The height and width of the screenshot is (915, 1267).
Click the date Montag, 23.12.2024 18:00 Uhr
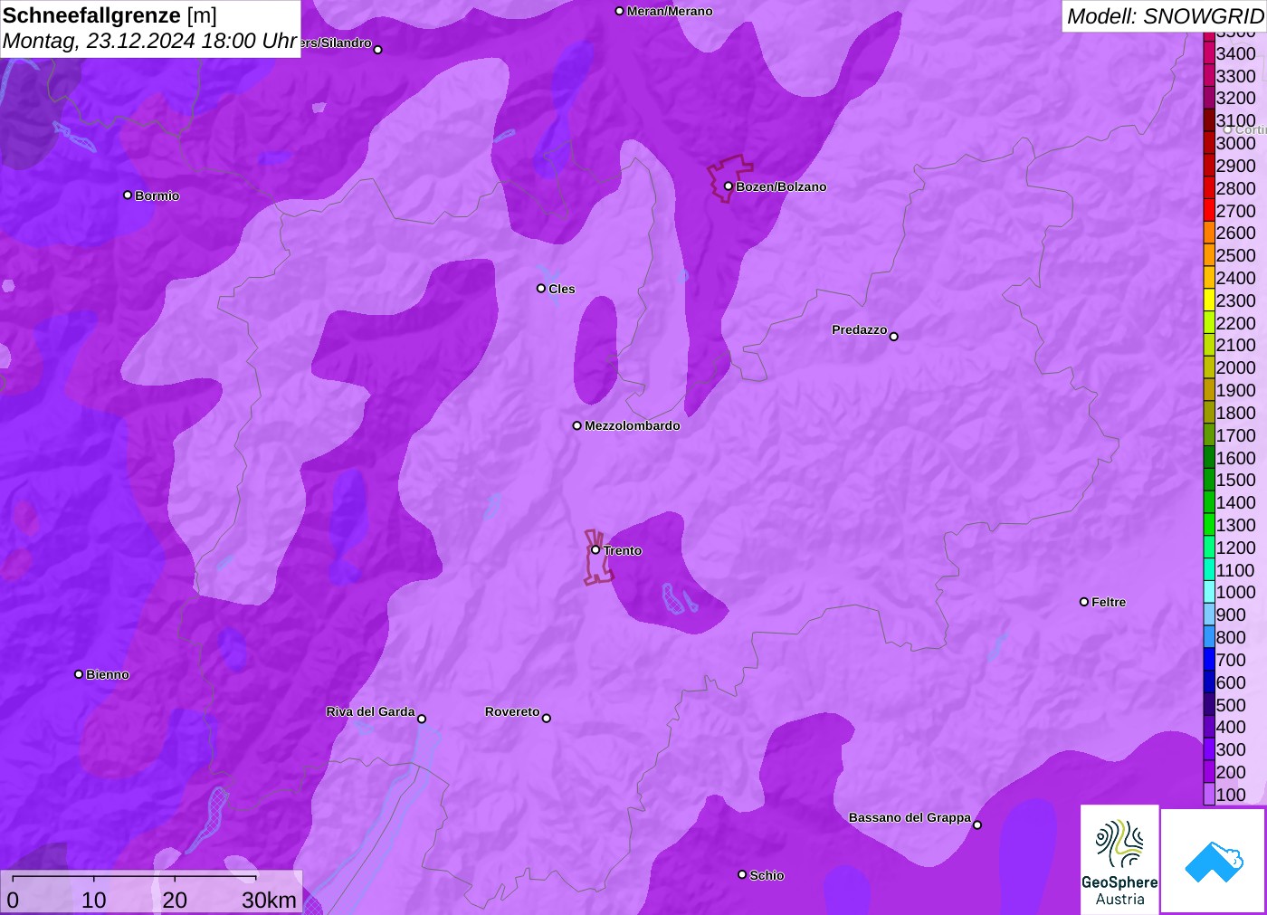149,41
